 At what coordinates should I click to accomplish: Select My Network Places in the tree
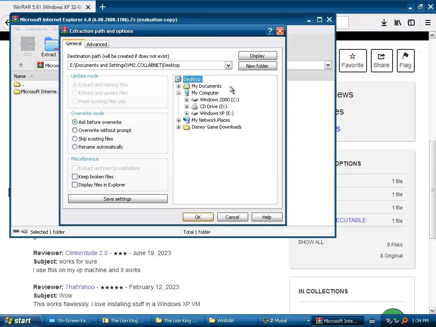click(x=211, y=120)
